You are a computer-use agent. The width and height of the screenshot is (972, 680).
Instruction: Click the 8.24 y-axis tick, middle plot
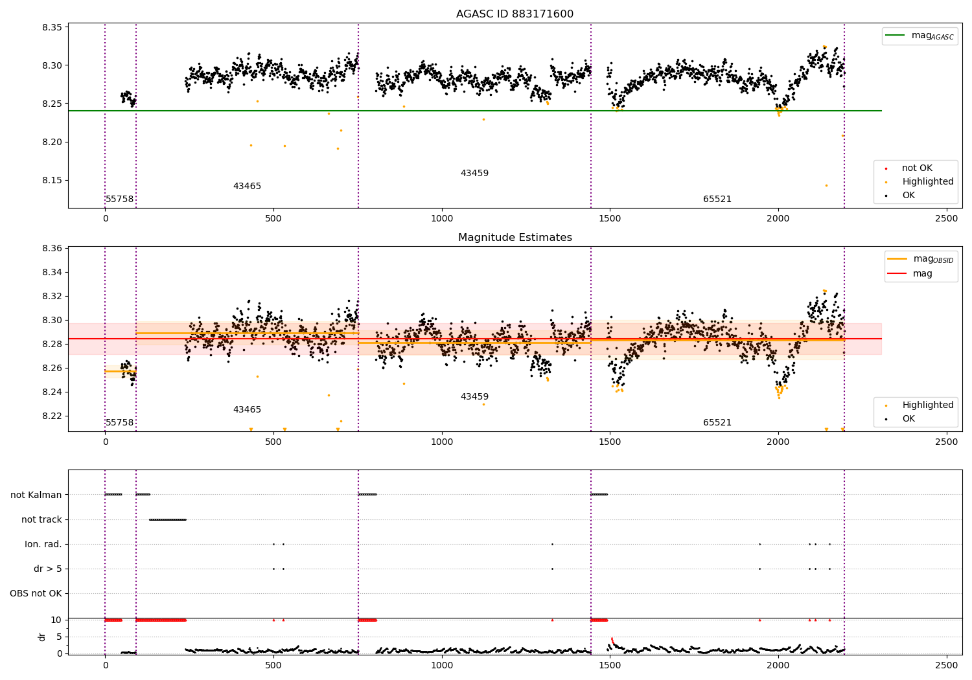pos(51,392)
